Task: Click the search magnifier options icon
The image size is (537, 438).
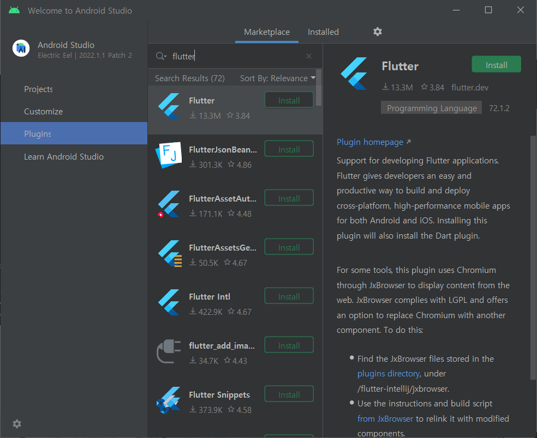Action: [161, 56]
